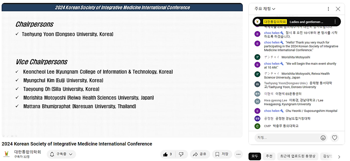Viewport: 350px width, 161px height.
Task: Close the live chat panel
Action: (338, 9)
